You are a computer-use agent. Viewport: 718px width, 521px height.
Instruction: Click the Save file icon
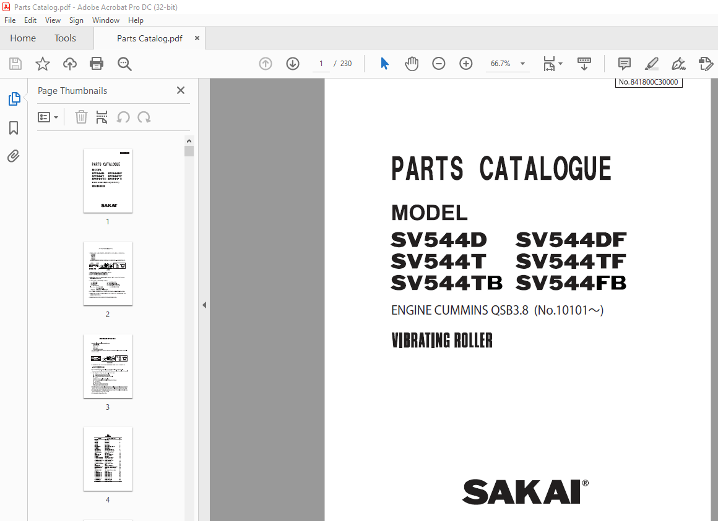click(15, 64)
